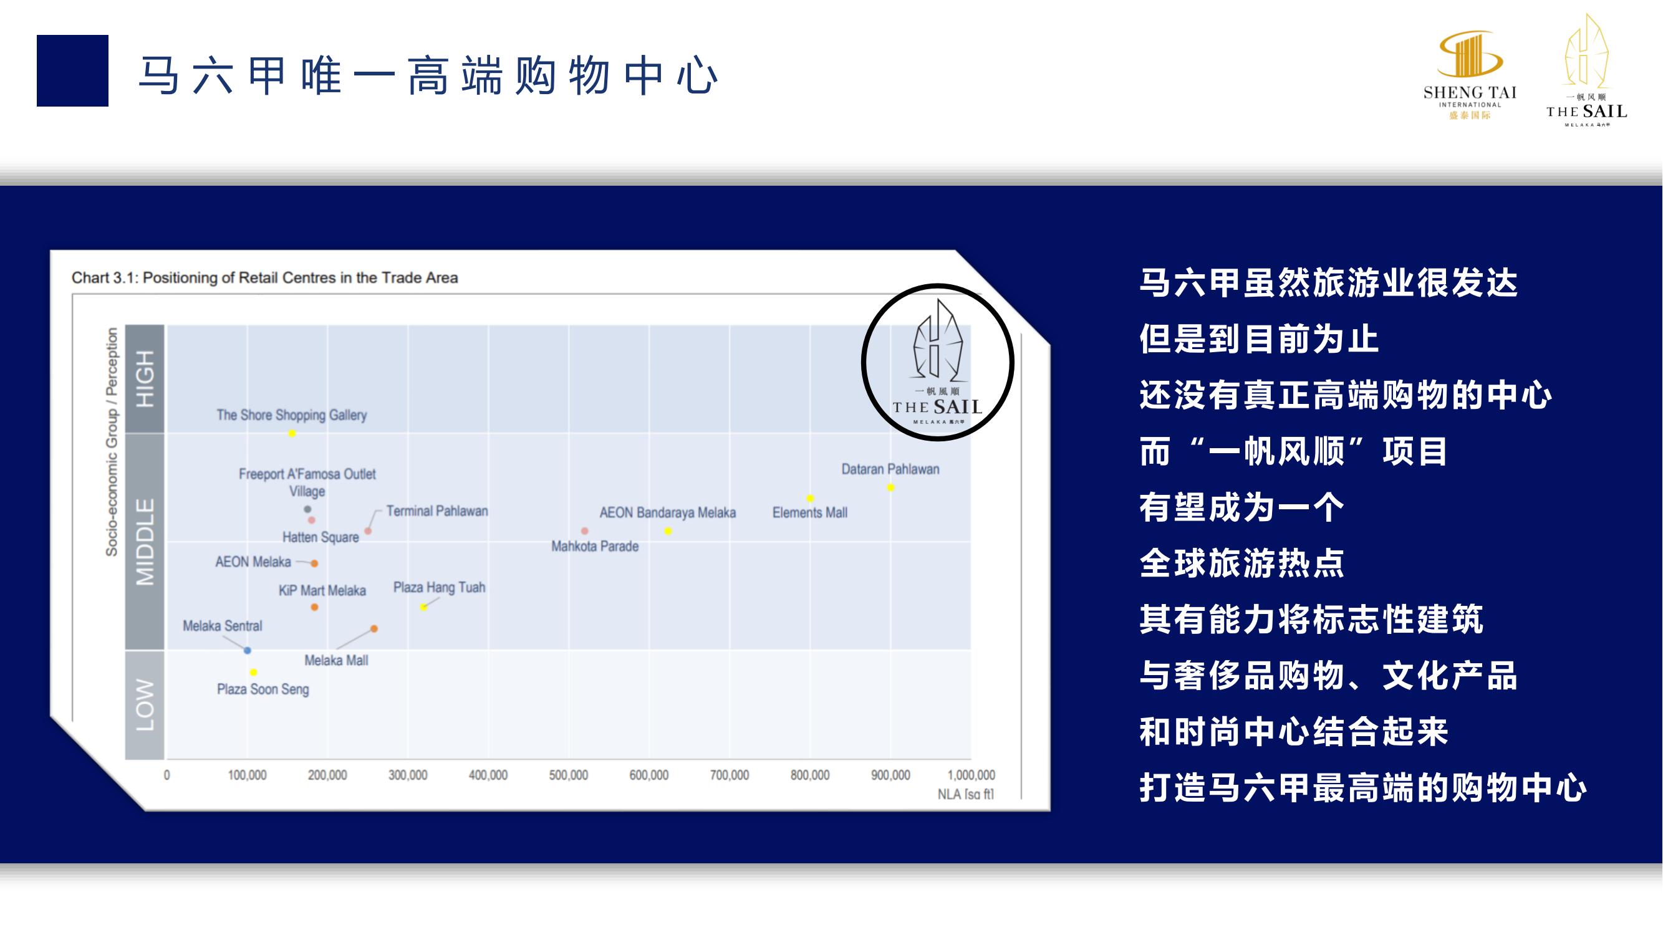Click the text line 马六甲虽然旅游业很发达

pos(1329,282)
